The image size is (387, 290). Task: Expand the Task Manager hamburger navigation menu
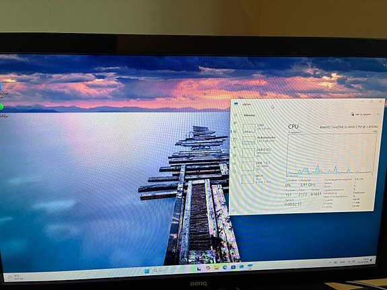(x=235, y=115)
